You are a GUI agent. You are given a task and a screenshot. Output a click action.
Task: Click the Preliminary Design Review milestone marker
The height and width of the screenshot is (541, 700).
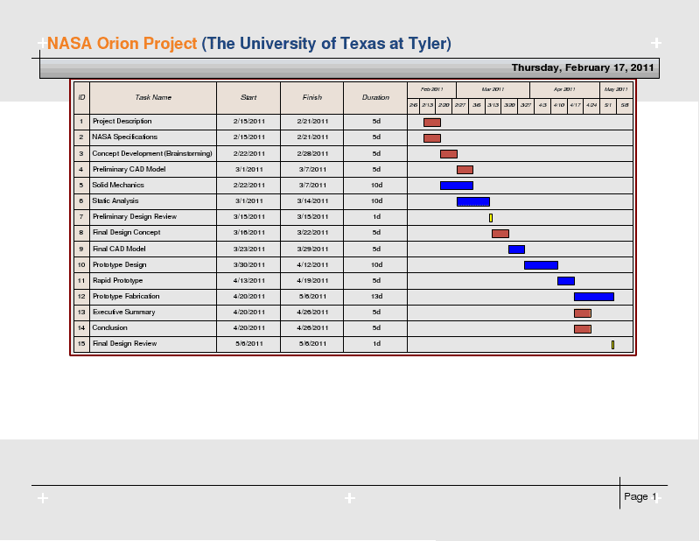(491, 216)
